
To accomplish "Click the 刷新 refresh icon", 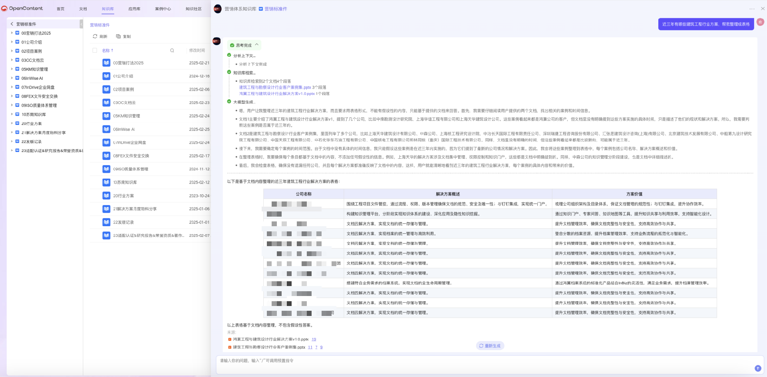I will (x=94, y=36).
